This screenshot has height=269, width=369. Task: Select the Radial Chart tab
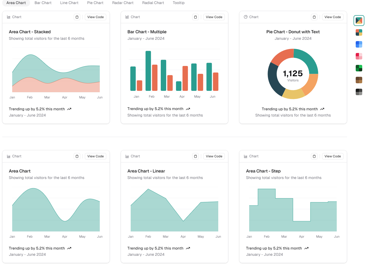tap(153, 3)
